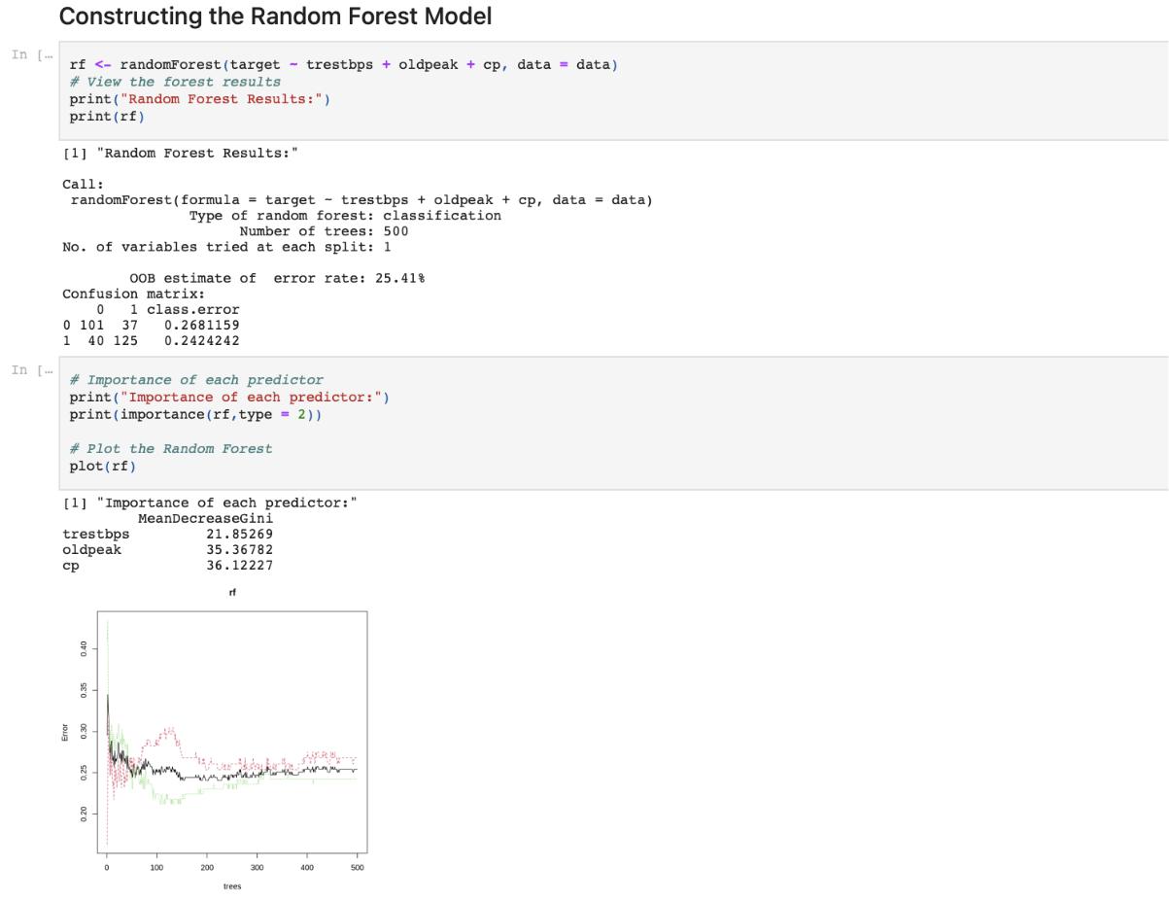This screenshot has width=1169, height=901.
Task: Click the print(importance(rf,type = 2)) line
Action: 196,415
